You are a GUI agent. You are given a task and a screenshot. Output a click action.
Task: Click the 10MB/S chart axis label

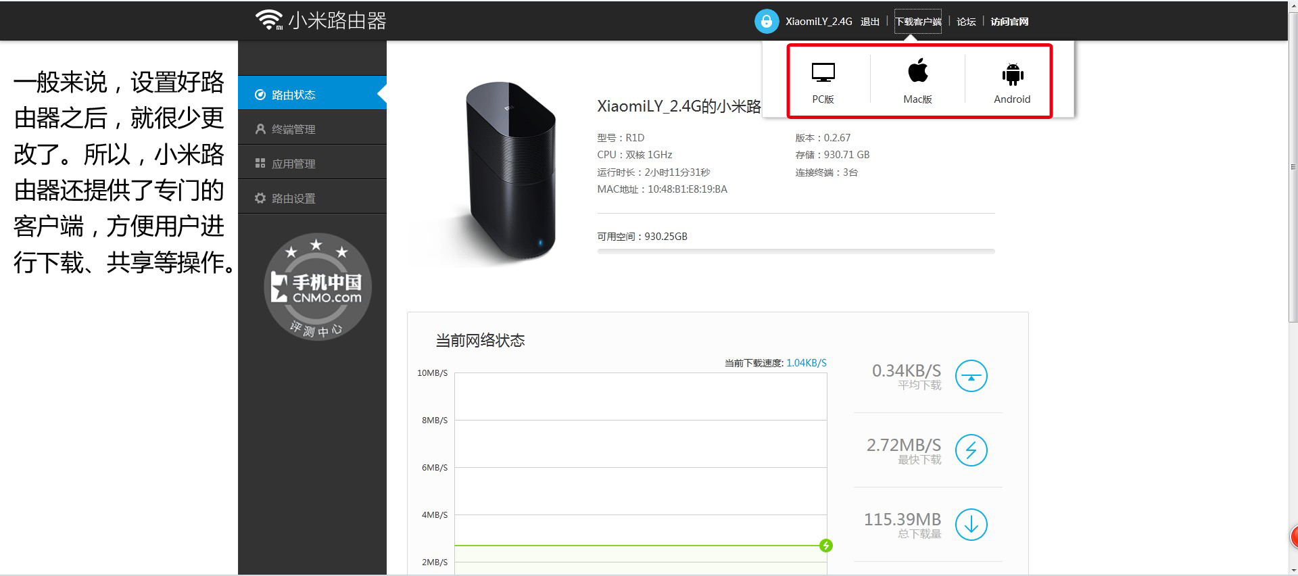point(432,373)
